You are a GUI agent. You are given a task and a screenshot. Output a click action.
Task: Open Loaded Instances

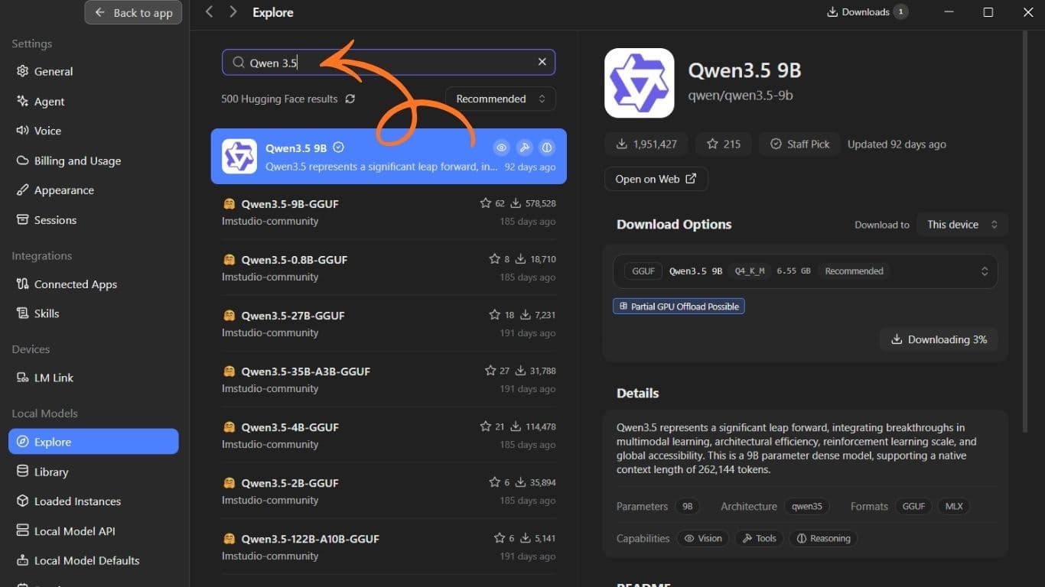(93, 501)
